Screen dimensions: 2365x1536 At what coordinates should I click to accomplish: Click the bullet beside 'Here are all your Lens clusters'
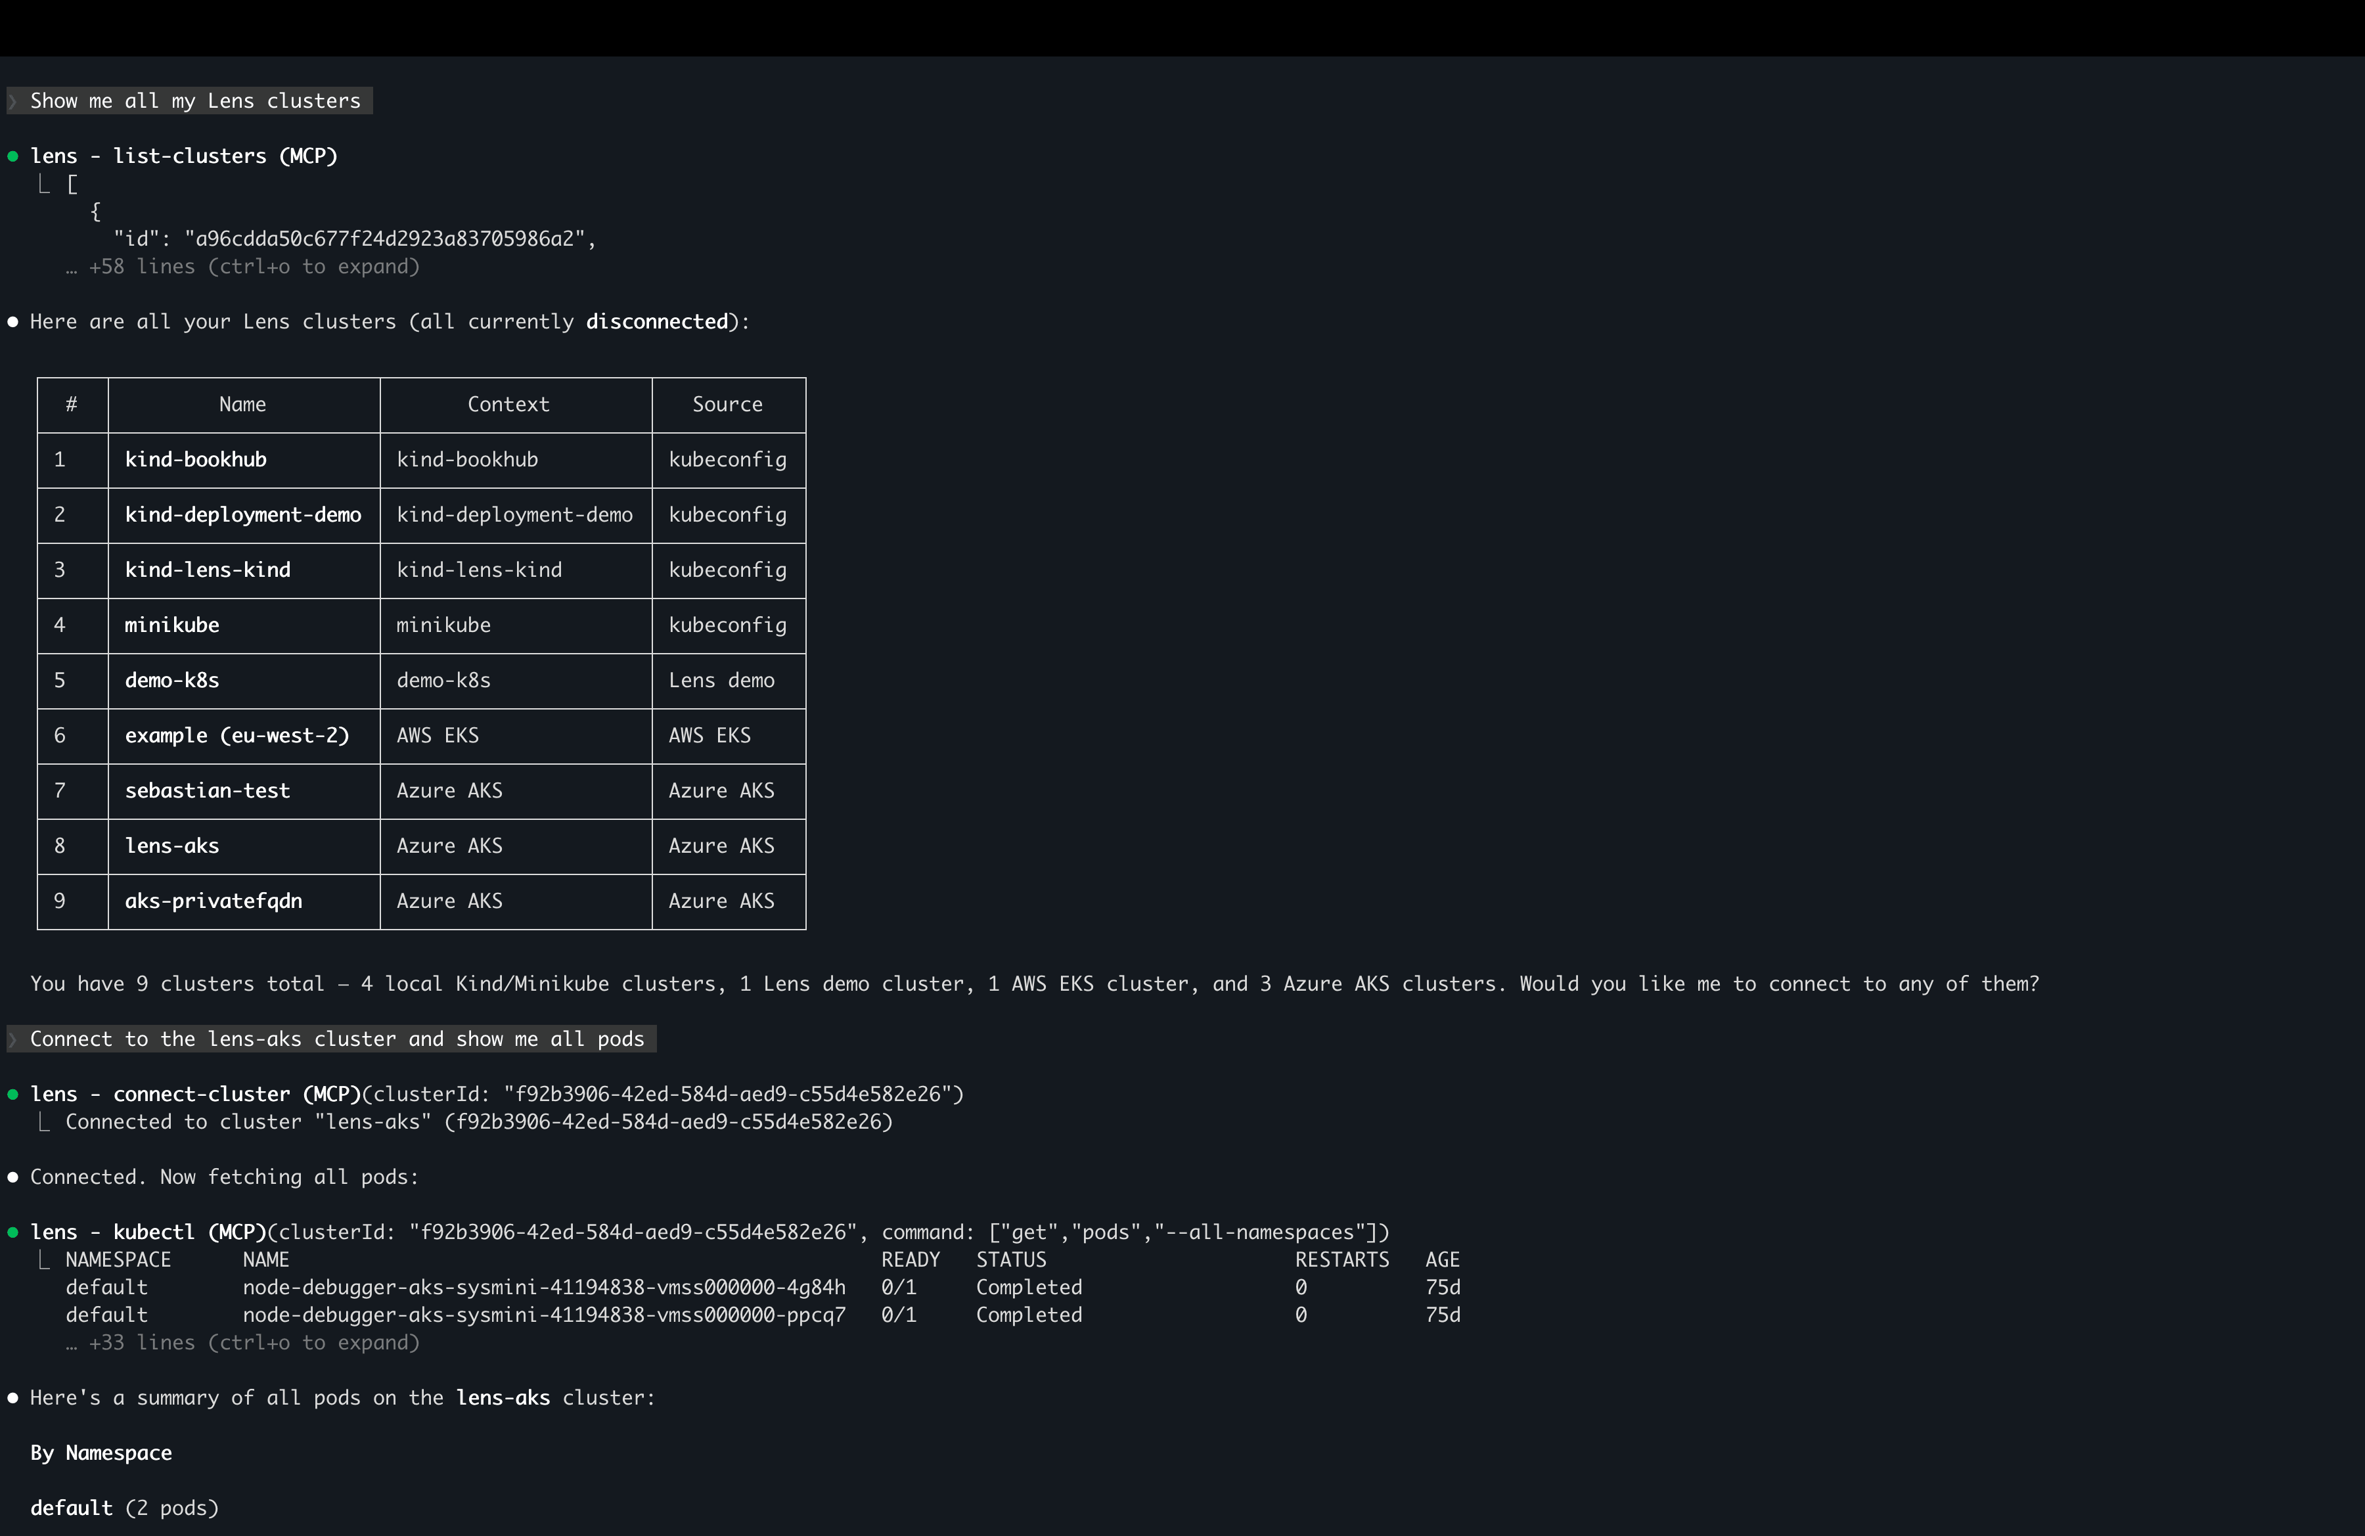pyautogui.click(x=13, y=321)
